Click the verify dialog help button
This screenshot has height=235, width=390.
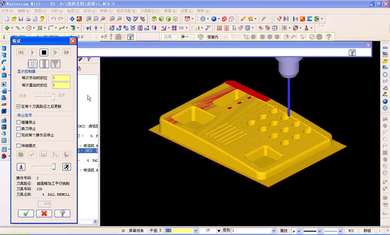pos(62,213)
